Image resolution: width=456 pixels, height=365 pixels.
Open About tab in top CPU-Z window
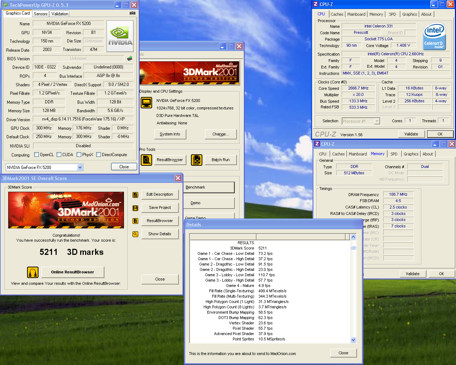pos(426,14)
